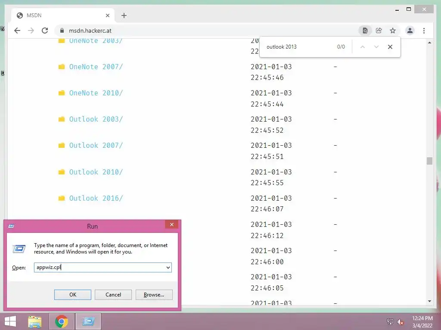The height and width of the screenshot is (330, 441).
Task: Open the Outlook 2007/ link
Action: (x=96, y=145)
